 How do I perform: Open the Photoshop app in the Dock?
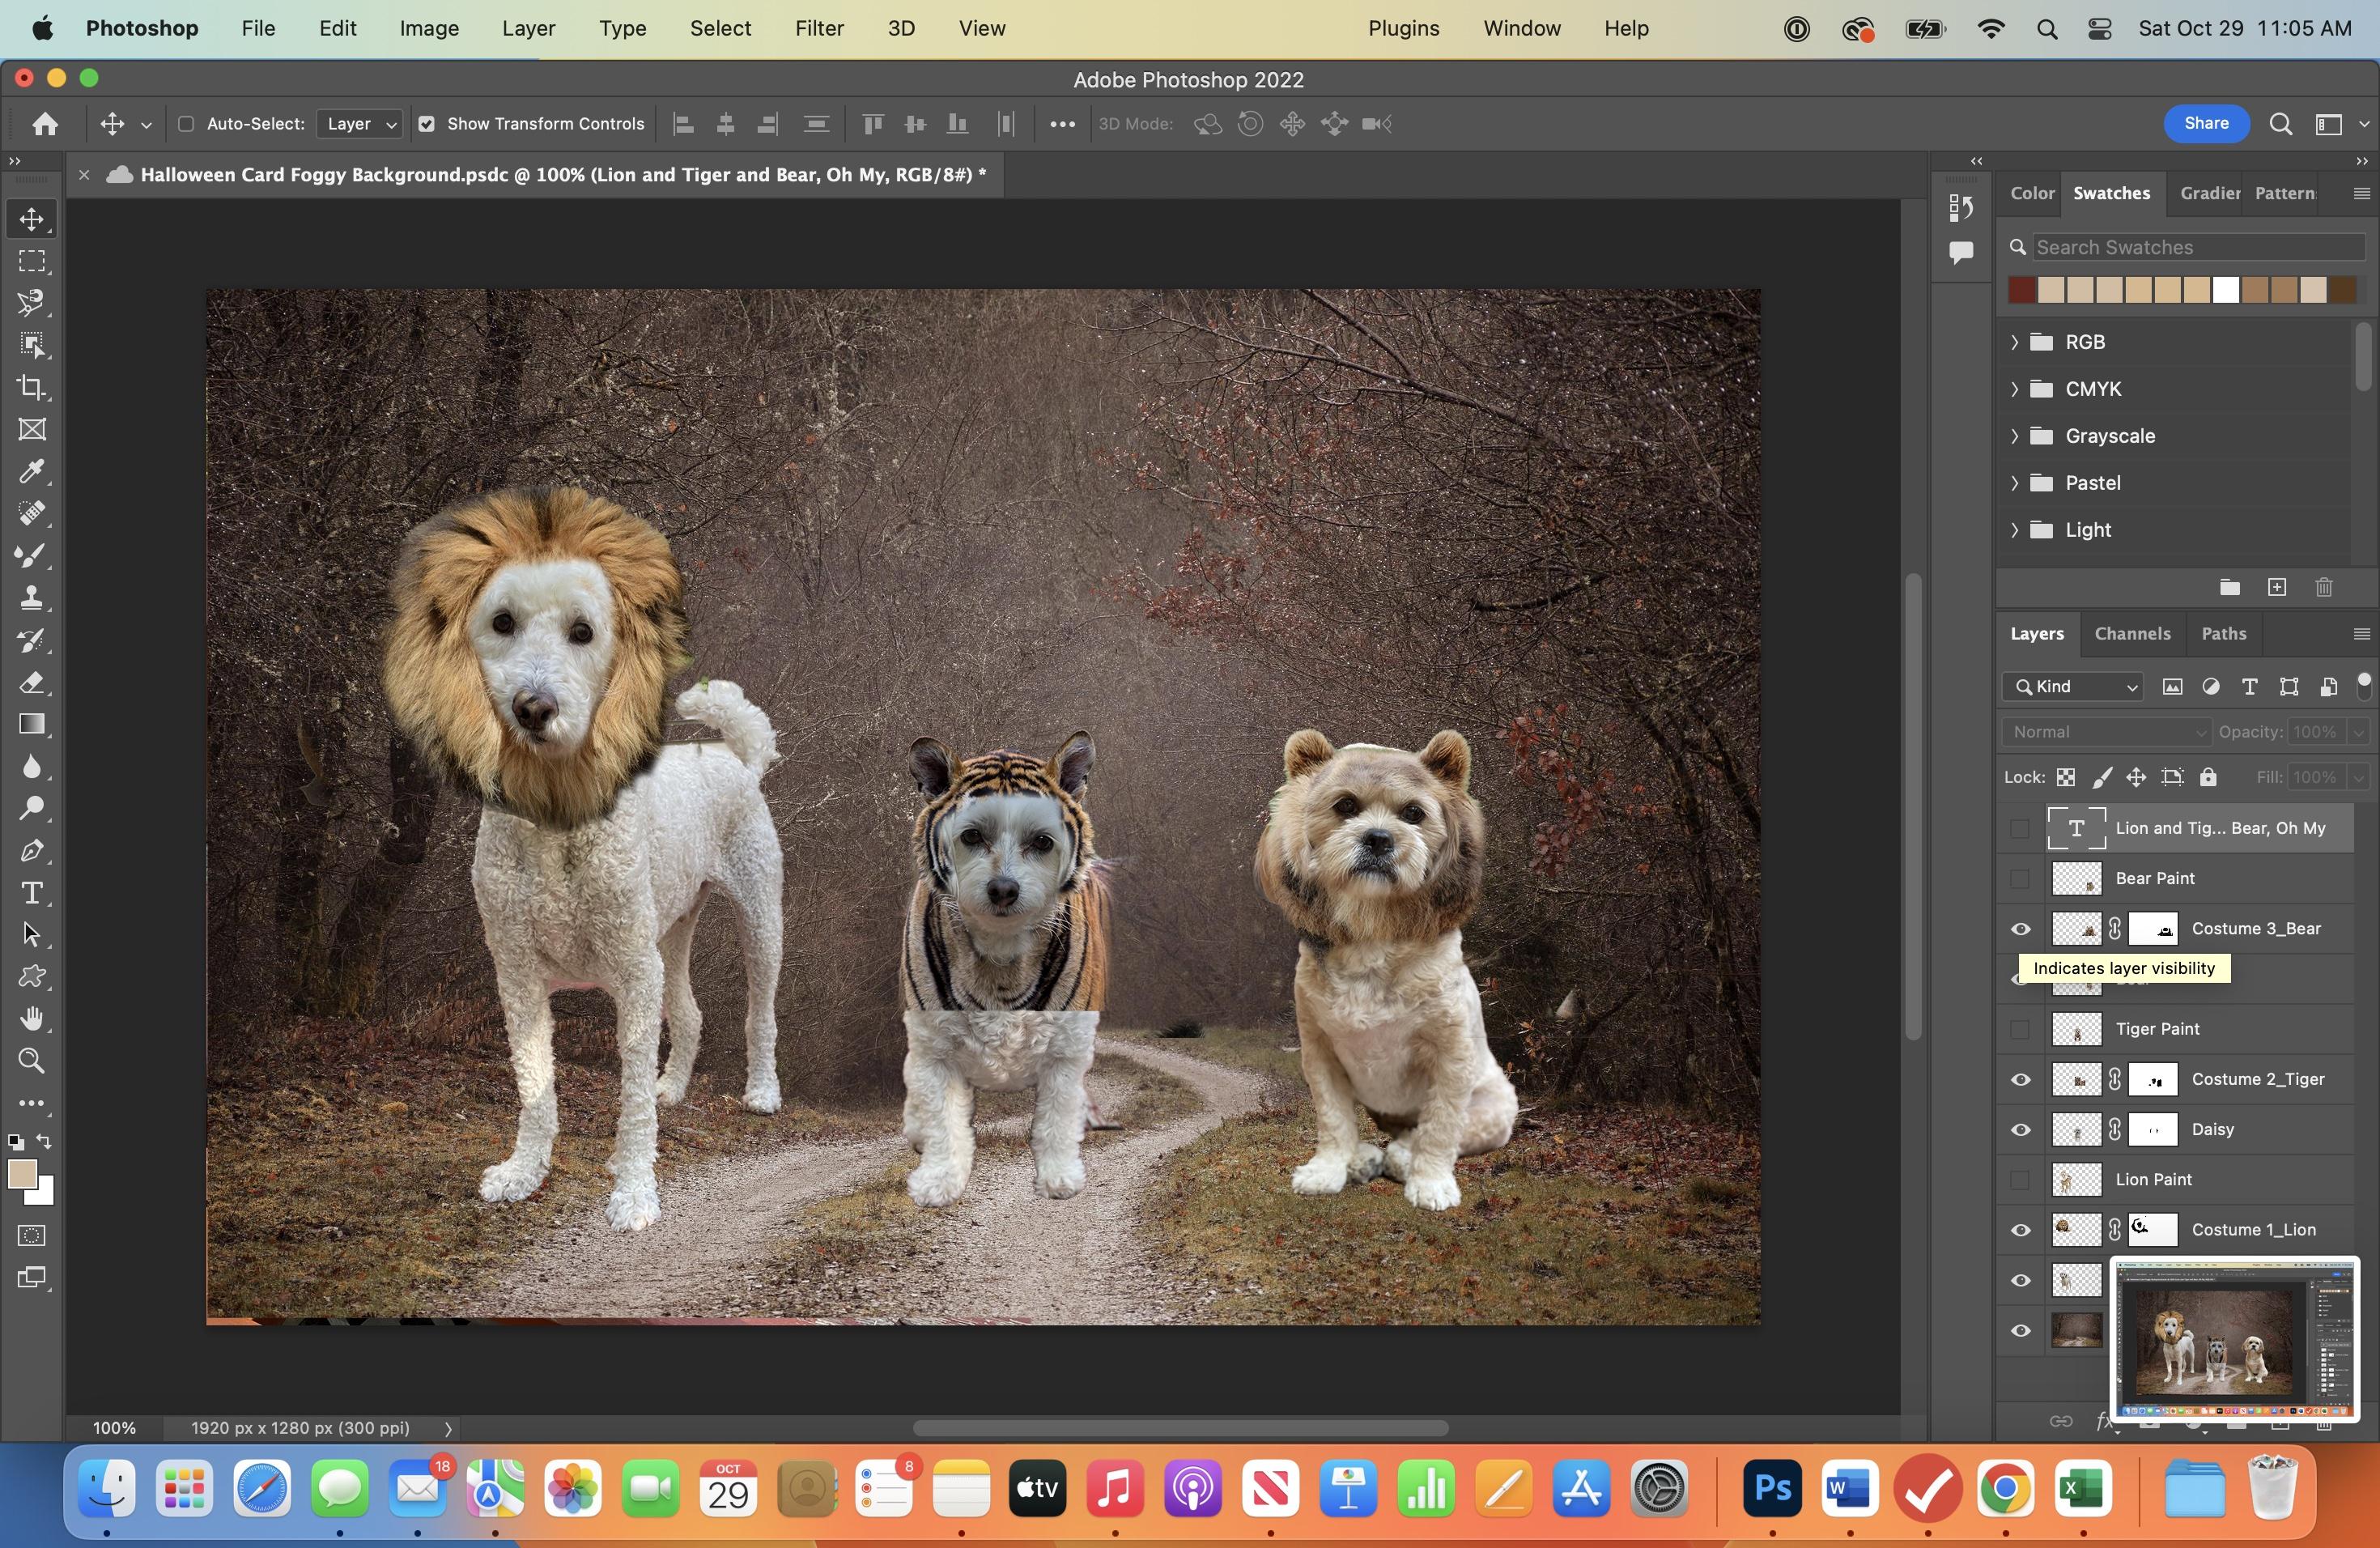pyautogui.click(x=1771, y=1490)
